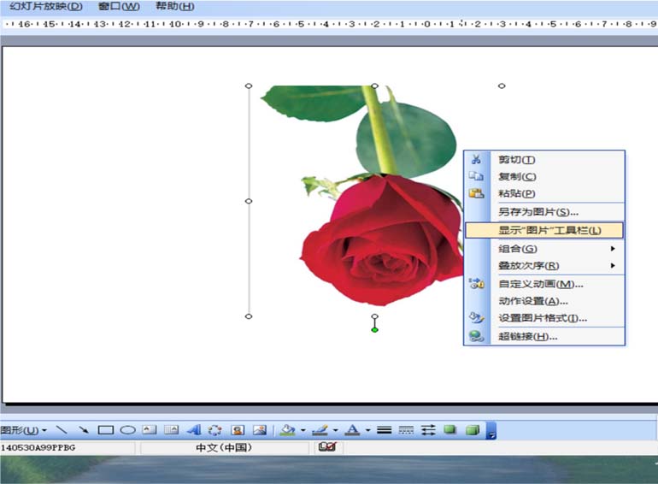Open the 幻灯片放映(D) menu
658x484 pixels.
(46, 6)
